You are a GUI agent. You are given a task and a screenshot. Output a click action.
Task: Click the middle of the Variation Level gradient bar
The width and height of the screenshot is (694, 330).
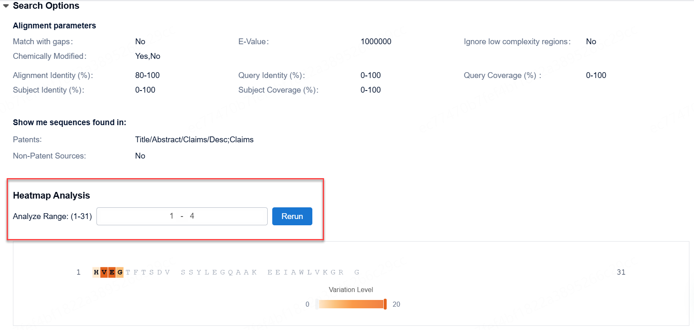tap(351, 304)
